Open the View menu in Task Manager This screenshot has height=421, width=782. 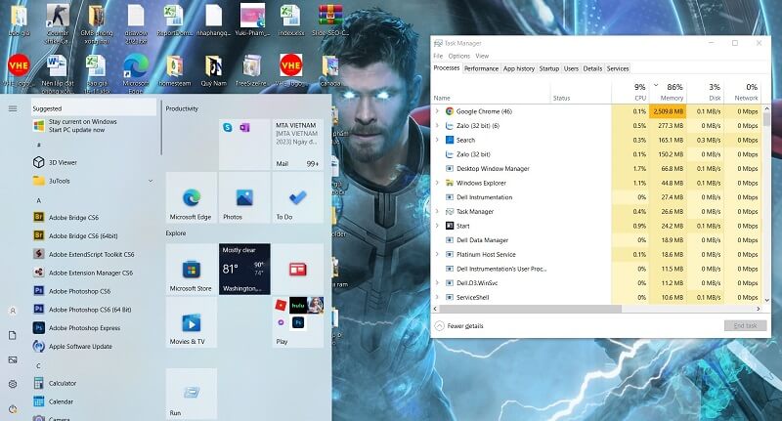coord(482,56)
